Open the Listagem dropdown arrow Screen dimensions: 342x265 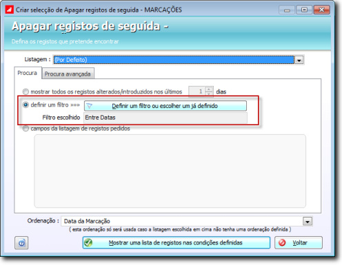click(x=299, y=60)
